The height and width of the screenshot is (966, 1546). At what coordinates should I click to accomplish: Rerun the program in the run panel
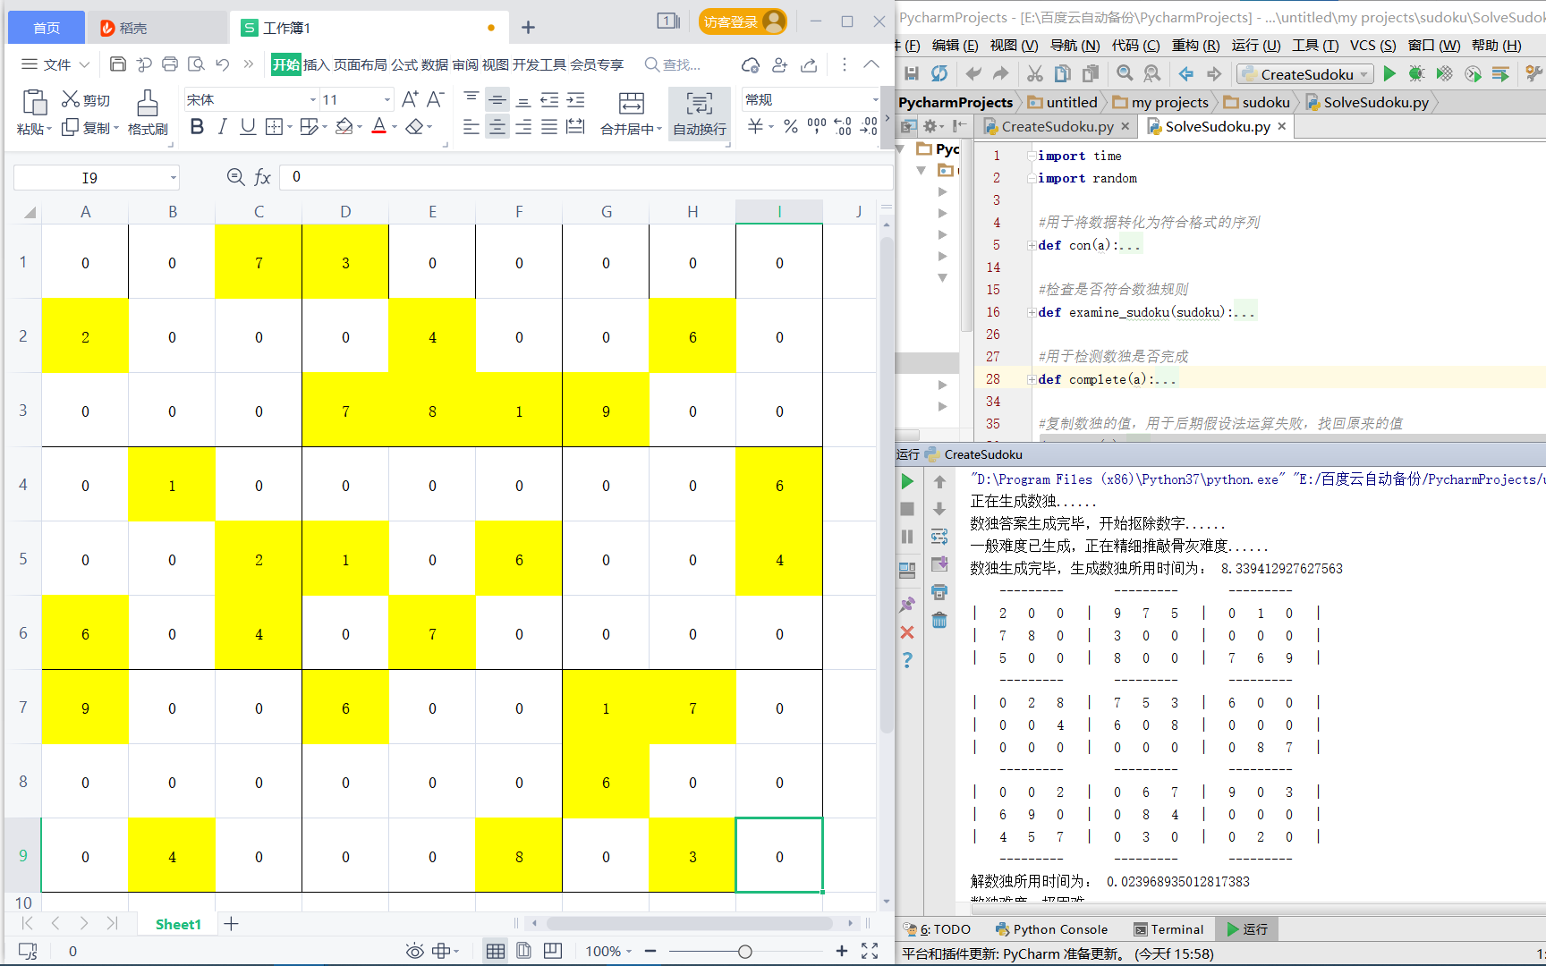pyautogui.click(x=906, y=480)
